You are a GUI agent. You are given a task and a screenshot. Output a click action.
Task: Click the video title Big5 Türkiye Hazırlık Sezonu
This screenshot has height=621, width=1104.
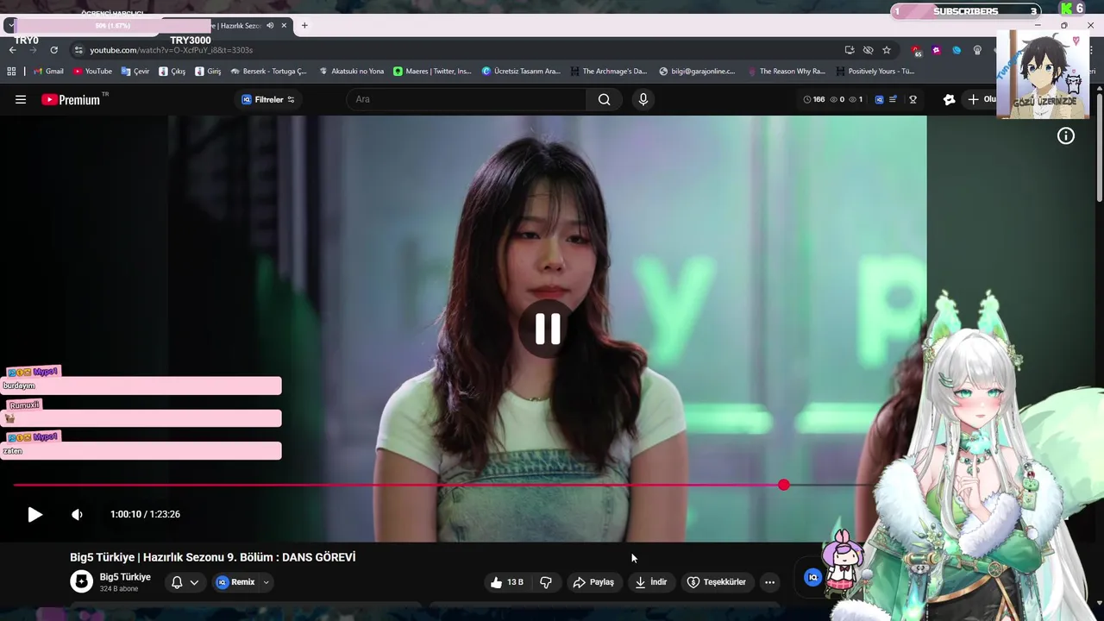click(212, 557)
